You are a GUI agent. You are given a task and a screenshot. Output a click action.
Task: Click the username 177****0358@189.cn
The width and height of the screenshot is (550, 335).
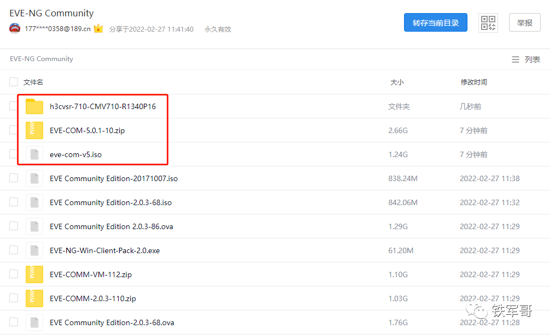tap(57, 29)
